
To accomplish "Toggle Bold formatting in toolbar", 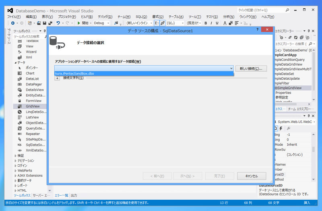I will point(206,23).
